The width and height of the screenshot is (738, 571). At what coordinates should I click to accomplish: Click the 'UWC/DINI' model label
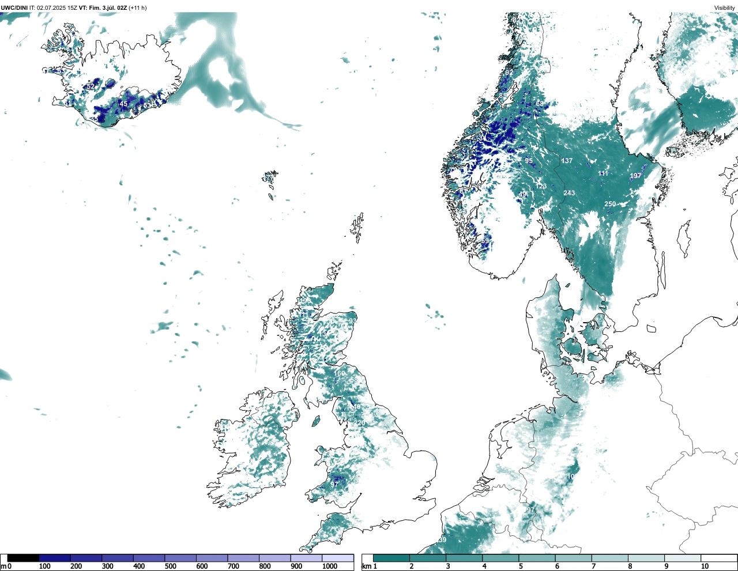click(14, 7)
